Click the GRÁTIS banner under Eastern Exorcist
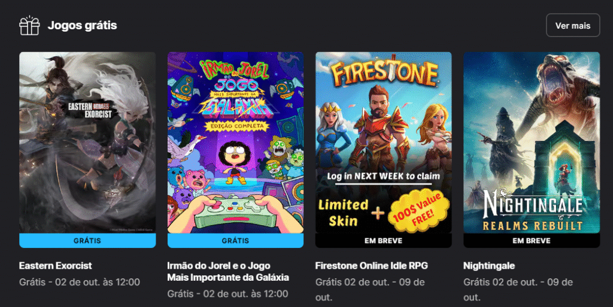The height and width of the screenshot is (307, 613). [87, 241]
